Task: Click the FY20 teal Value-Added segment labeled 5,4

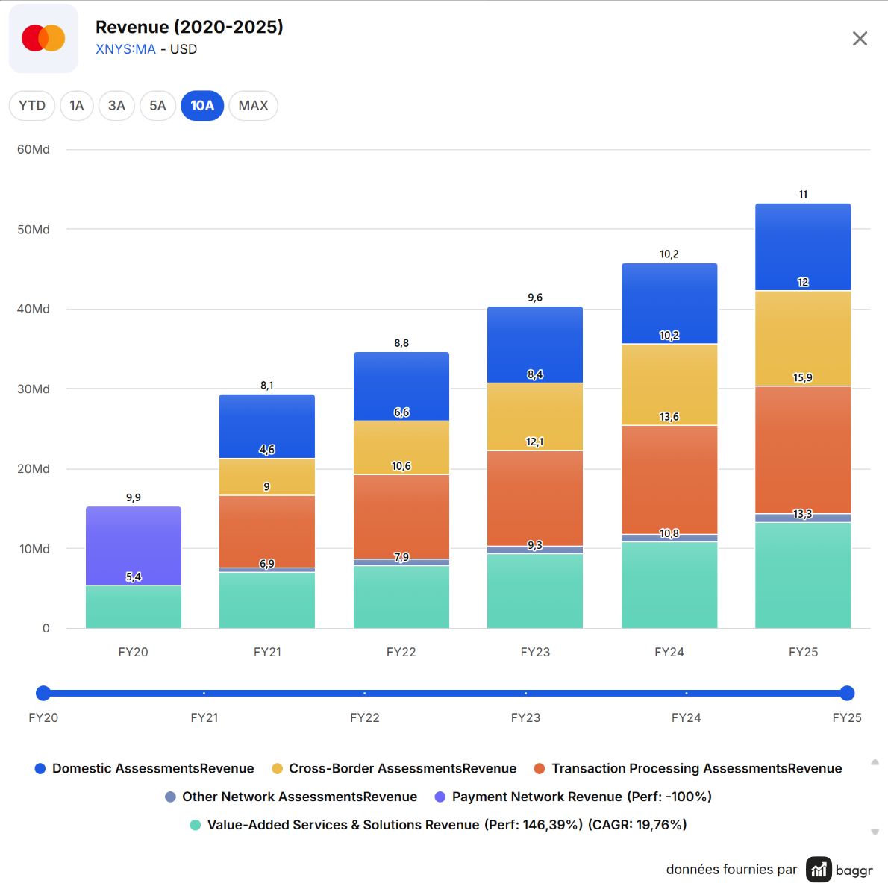Action: click(x=134, y=607)
